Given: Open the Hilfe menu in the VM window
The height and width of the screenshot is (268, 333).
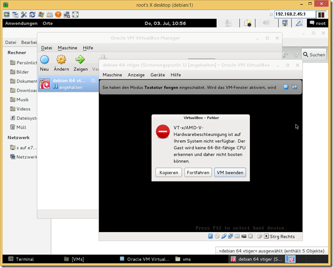Looking at the screenshot, I should point(176,75).
